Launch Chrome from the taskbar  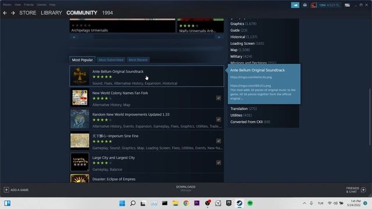click(186, 203)
